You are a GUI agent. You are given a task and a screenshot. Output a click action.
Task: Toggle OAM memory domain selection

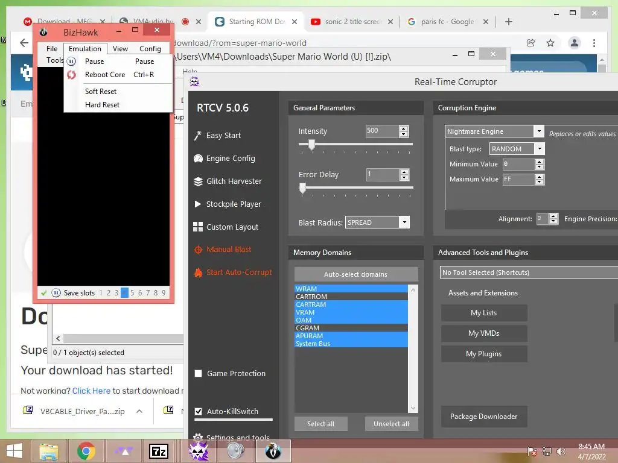[x=351, y=320]
